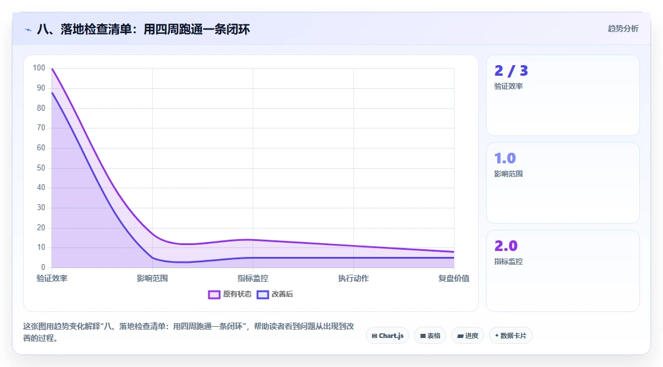Open the 趋势分析 label in header
663x367 pixels.
(623, 29)
